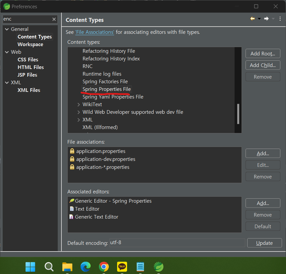The height and width of the screenshot is (274, 286).
Task: Expand Wild Web Developer content type
Action: pyautogui.click(x=79, y=112)
